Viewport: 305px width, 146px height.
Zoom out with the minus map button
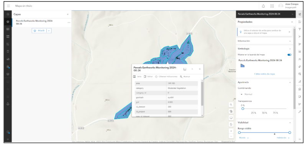click(231, 136)
